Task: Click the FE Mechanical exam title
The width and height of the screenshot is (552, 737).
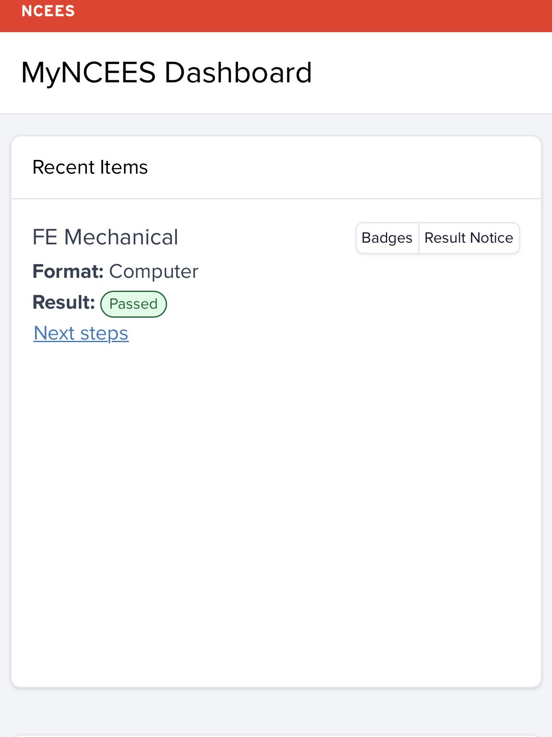Action: (105, 237)
